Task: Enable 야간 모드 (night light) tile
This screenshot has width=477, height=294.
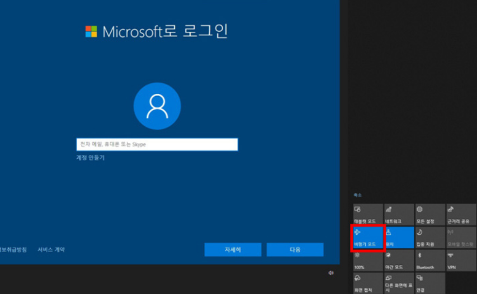Action: click(399, 260)
